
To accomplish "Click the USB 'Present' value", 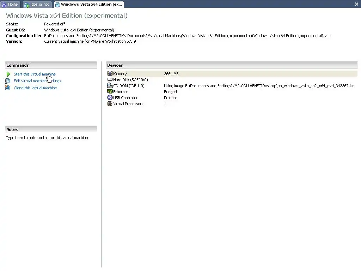I will (170, 98).
